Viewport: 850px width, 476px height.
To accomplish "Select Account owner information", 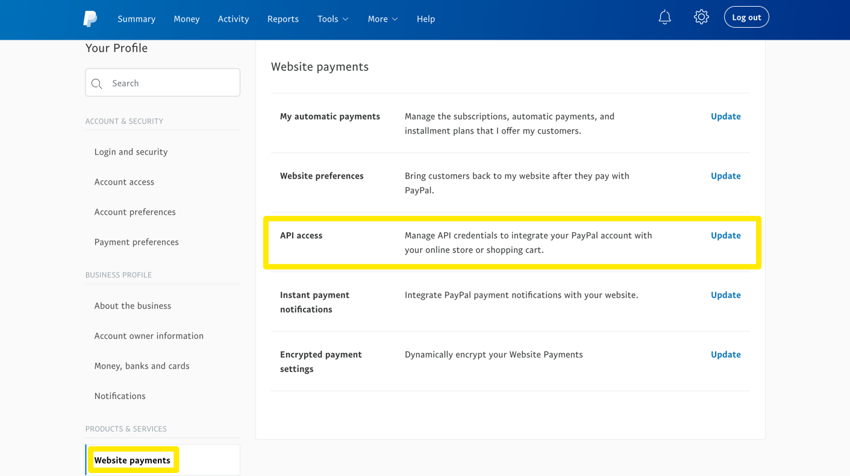I will pyautogui.click(x=149, y=336).
